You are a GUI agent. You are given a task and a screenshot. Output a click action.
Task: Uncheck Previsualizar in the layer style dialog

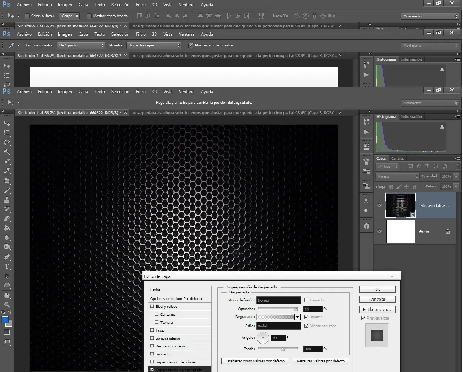(363, 318)
